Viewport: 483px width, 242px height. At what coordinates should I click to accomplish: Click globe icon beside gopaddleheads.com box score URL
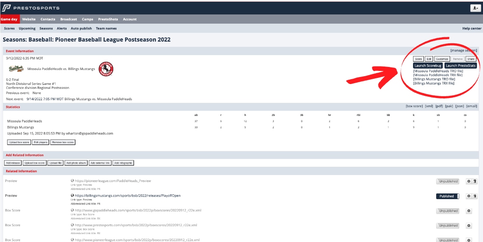click(72, 210)
